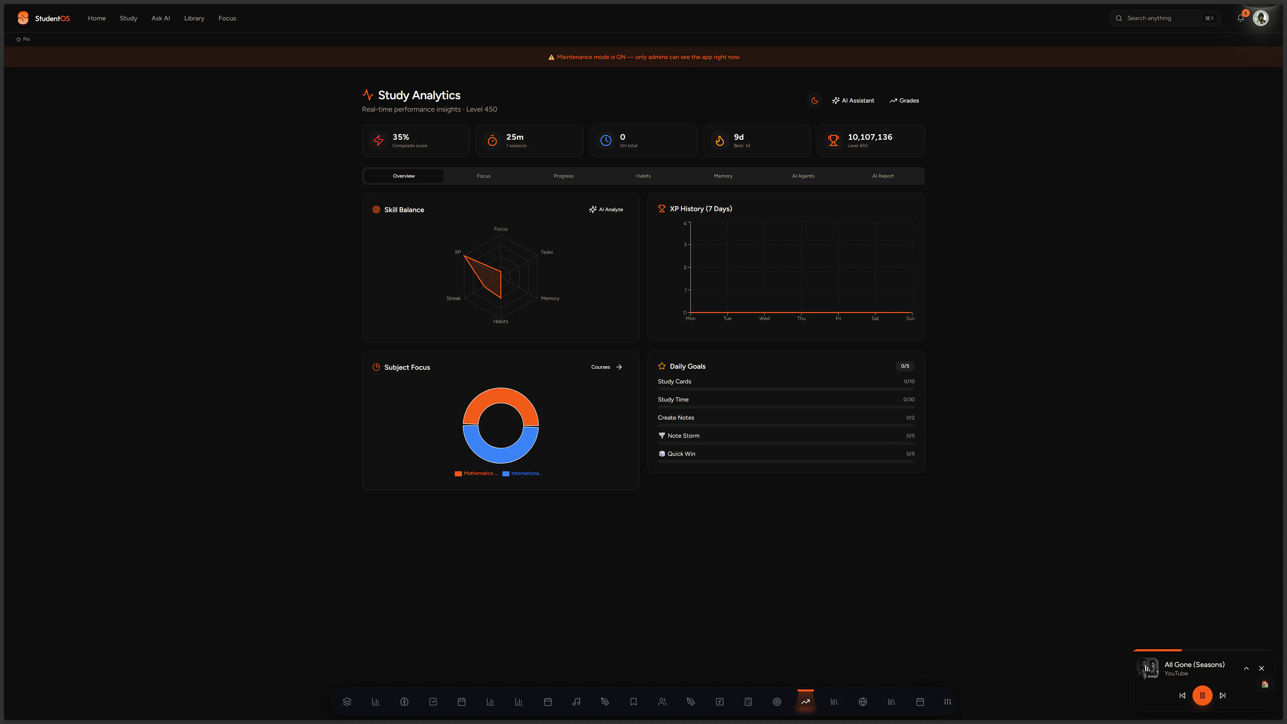1287x724 pixels.
Task: Open the function symbol icon in dock
Action: point(720,702)
